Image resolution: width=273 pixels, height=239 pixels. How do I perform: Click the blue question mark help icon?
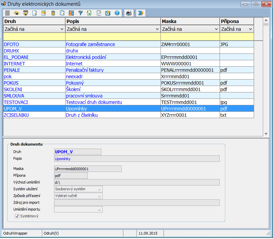tap(117, 13)
